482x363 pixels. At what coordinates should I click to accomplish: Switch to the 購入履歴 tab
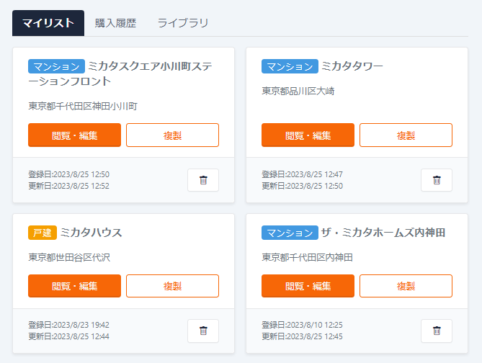pyautogui.click(x=115, y=23)
